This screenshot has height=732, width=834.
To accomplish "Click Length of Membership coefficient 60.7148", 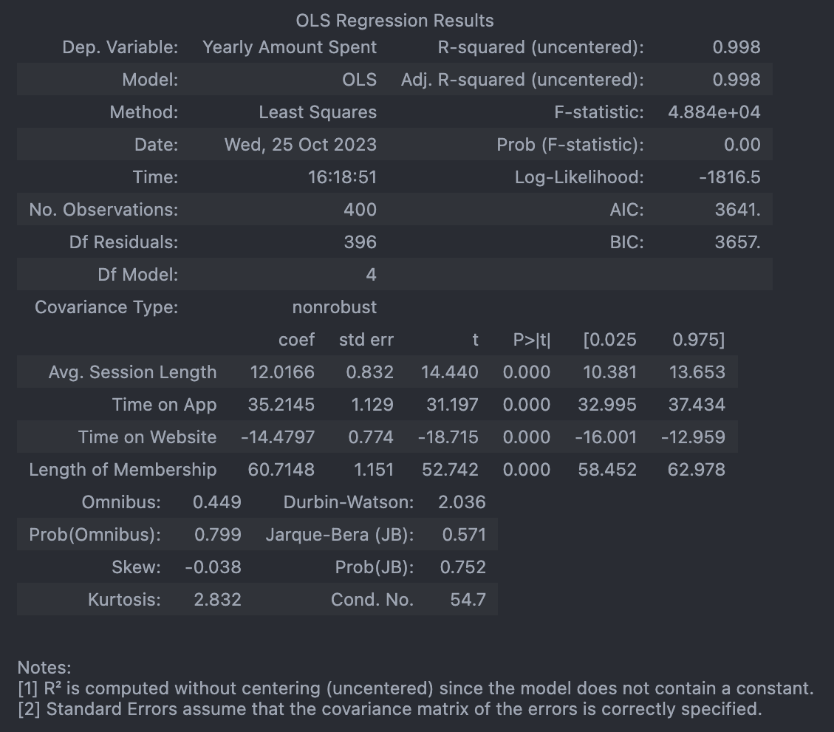I will (281, 470).
